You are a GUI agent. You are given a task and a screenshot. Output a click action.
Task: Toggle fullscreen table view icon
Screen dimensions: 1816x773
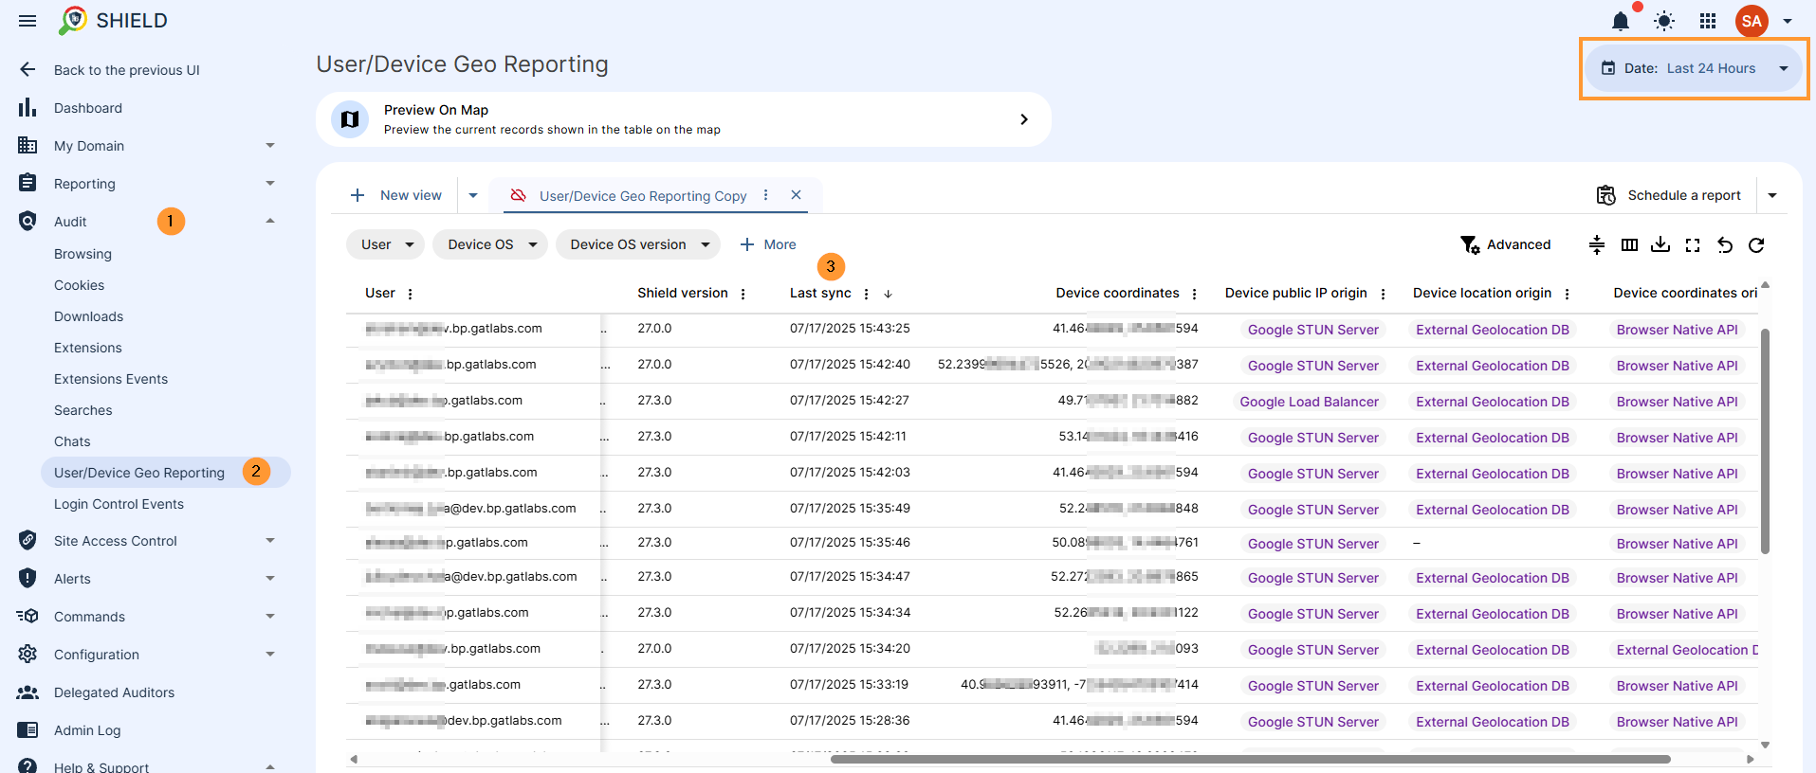(1693, 244)
